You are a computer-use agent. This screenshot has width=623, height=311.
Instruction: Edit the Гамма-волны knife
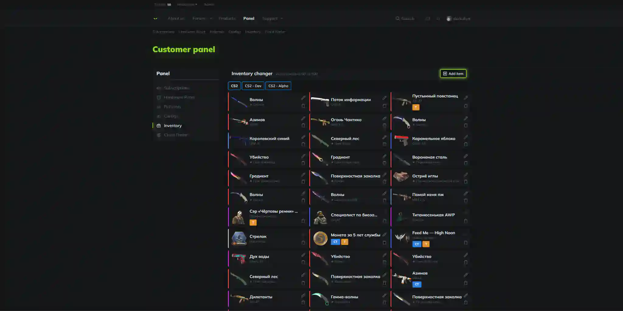click(x=385, y=295)
